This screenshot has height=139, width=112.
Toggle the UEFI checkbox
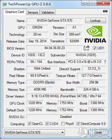[95, 48]
